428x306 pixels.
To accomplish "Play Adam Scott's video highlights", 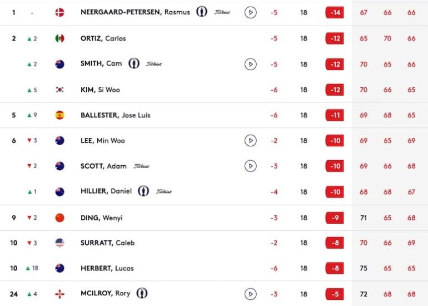I will click(251, 166).
